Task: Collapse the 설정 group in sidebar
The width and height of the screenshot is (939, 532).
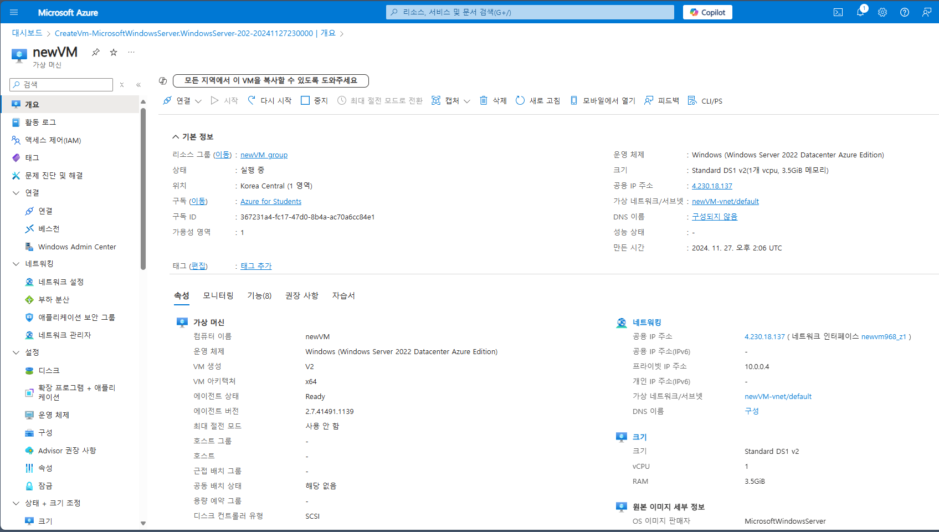Action: (16, 352)
